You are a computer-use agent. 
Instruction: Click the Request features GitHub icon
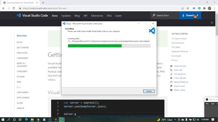(171, 82)
